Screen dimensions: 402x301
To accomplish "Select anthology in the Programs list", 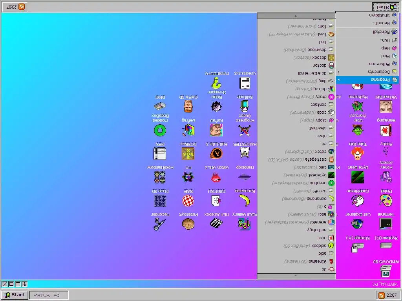I will pos(296,230).
